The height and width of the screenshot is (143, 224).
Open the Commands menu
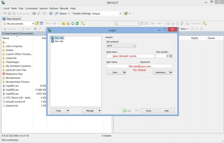tap(31, 8)
